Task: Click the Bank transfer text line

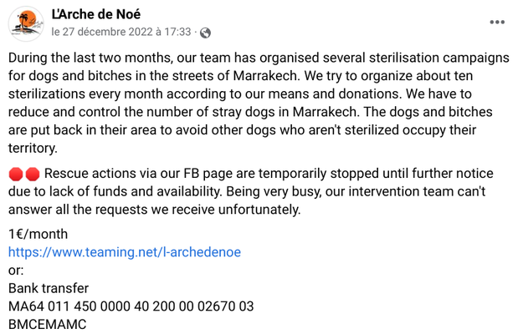Action: pos(49,289)
